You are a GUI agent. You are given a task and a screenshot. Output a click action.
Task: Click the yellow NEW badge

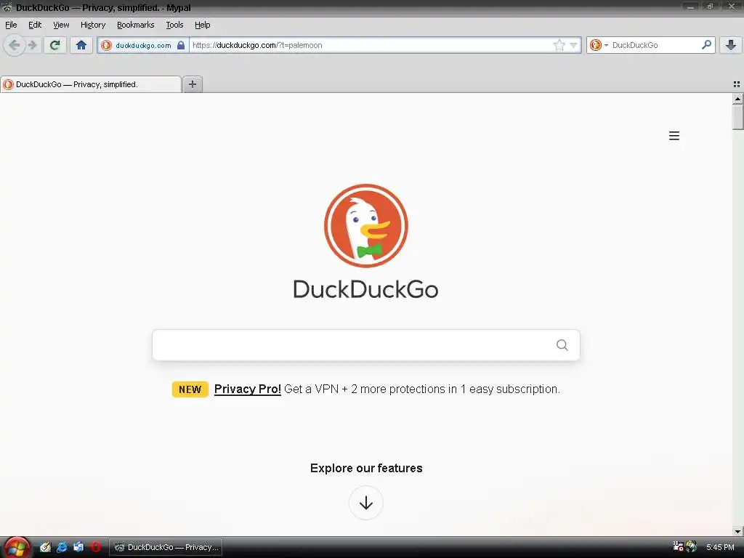tap(190, 389)
